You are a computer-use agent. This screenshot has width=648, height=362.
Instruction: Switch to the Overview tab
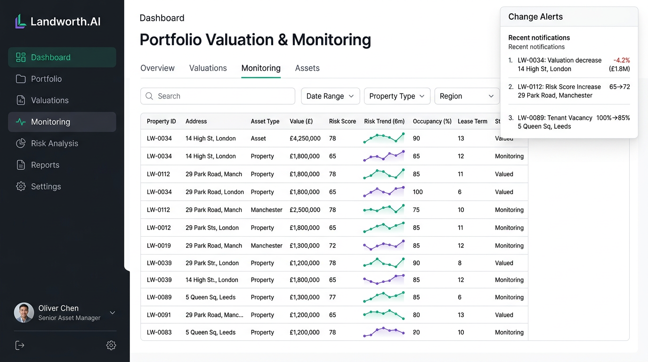pyautogui.click(x=157, y=68)
